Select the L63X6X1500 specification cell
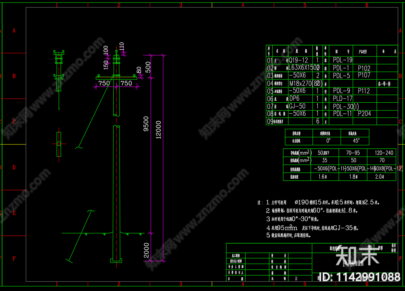This screenshot has height=291, width=405. pyautogui.click(x=304, y=68)
